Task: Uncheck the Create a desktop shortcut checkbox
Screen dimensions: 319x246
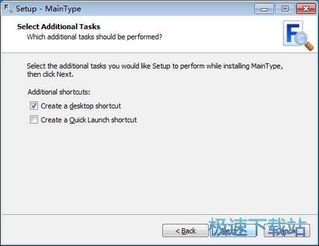Action: click(x=34, y=106)
